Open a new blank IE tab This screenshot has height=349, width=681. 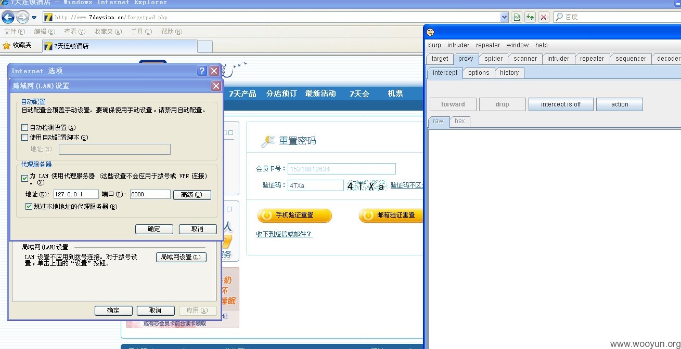pyautogui.click(x=205, y=46)
